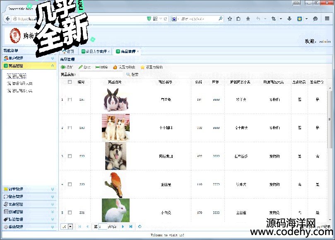Image resolution: width=335 pixels, height=240 pixels.
Task: Click the undo arrow in browser toolbar
Action: coord(258,19)
